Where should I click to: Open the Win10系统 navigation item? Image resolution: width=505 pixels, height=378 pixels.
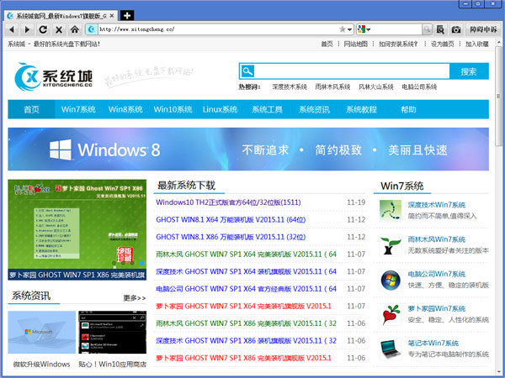[x=173, y=109]
